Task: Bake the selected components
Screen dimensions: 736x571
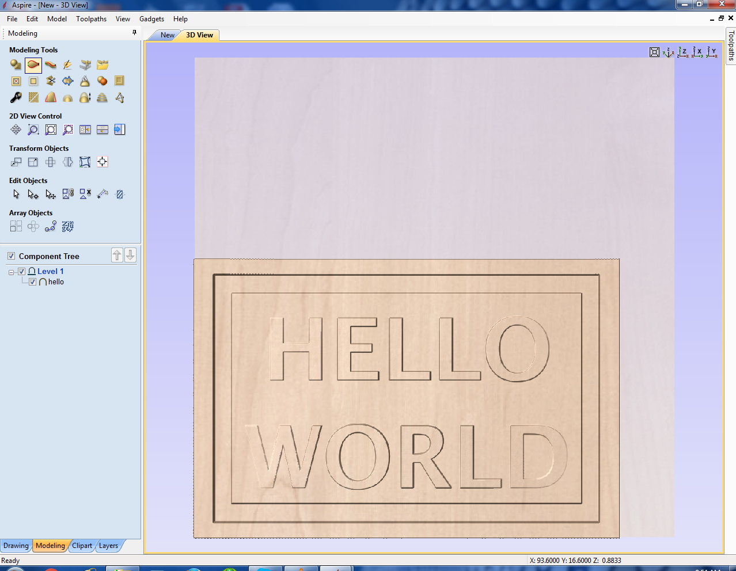Action: [x=85, y=81]
